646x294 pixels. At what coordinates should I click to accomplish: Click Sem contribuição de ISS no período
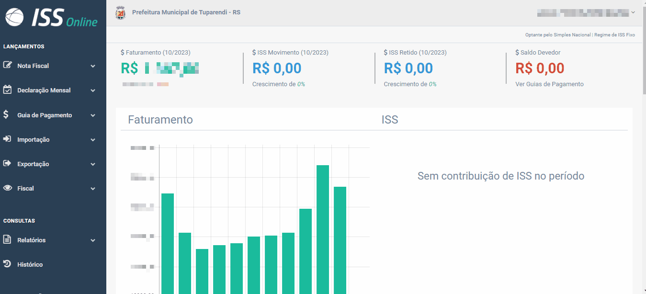pyautogui.click(x=501, y=176)
